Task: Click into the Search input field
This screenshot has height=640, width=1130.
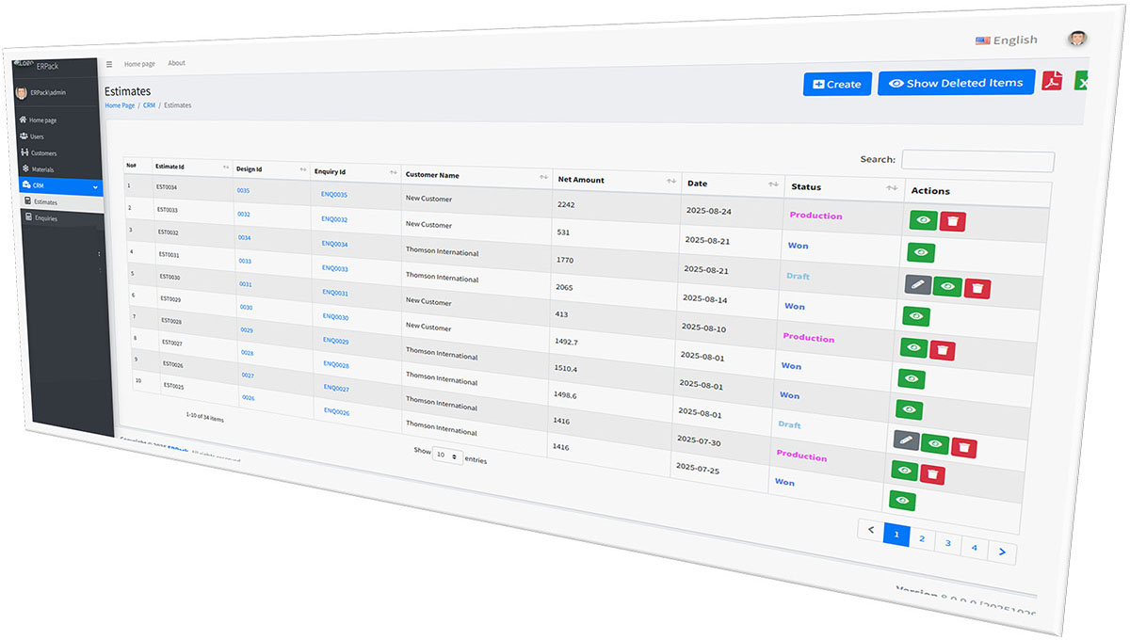Action: [977, 161]
